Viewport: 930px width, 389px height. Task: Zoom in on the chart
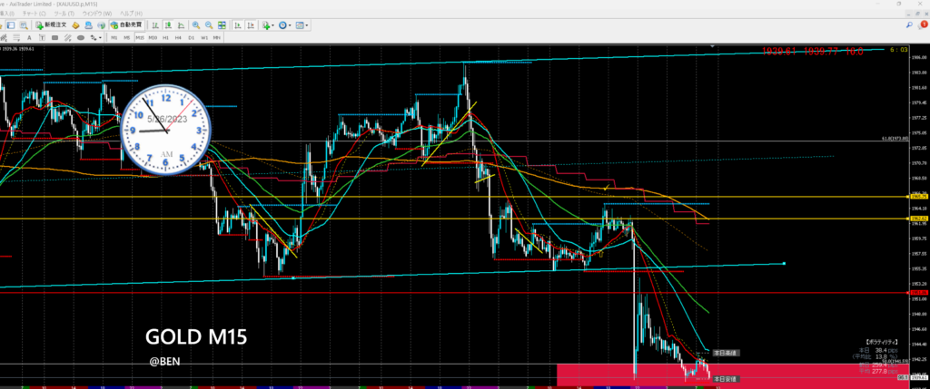(x=197, y=25)
